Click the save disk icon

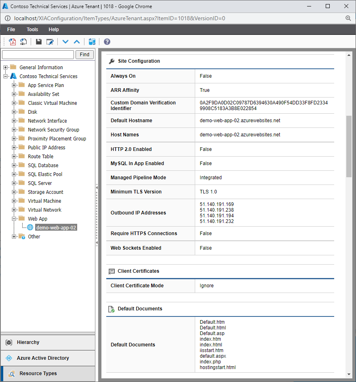39,42
